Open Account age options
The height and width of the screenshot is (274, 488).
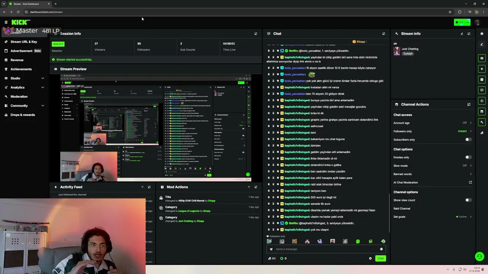(x=433, y=123)
